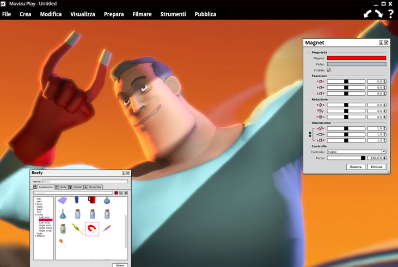Pick the purple book item
This screenshot has height=267, width=398.
tap(63, 201)
